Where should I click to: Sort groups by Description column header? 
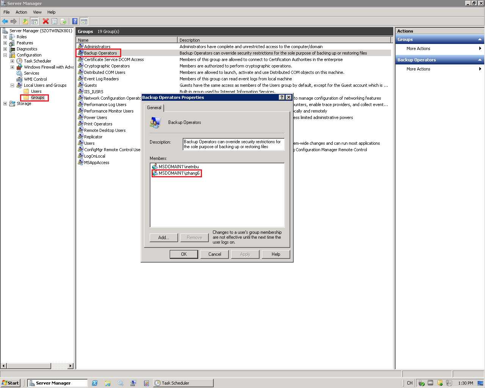[x=284, y=40]
